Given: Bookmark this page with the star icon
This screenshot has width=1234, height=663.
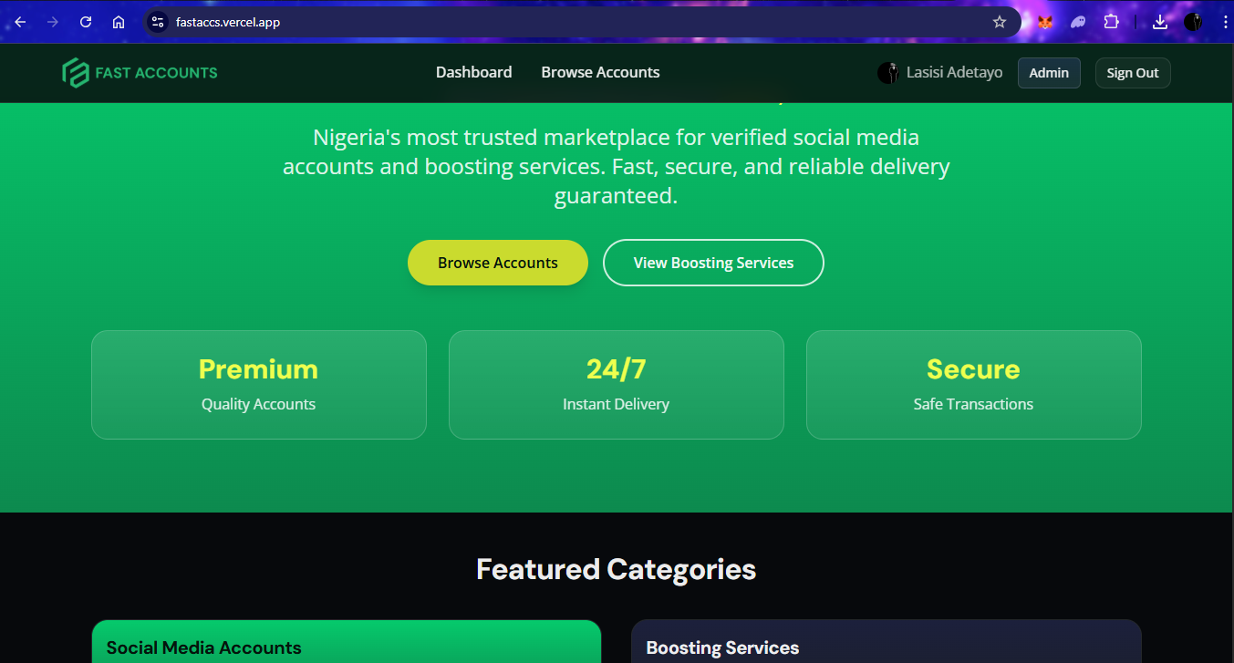Looking at the screenshot, I should click(x=1000, y=22).
